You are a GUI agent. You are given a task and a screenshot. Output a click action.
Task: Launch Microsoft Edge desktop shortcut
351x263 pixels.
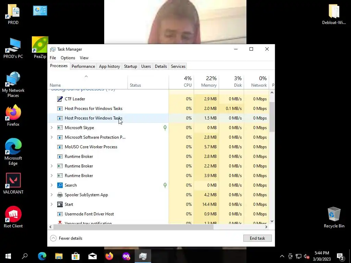point(13,152)
